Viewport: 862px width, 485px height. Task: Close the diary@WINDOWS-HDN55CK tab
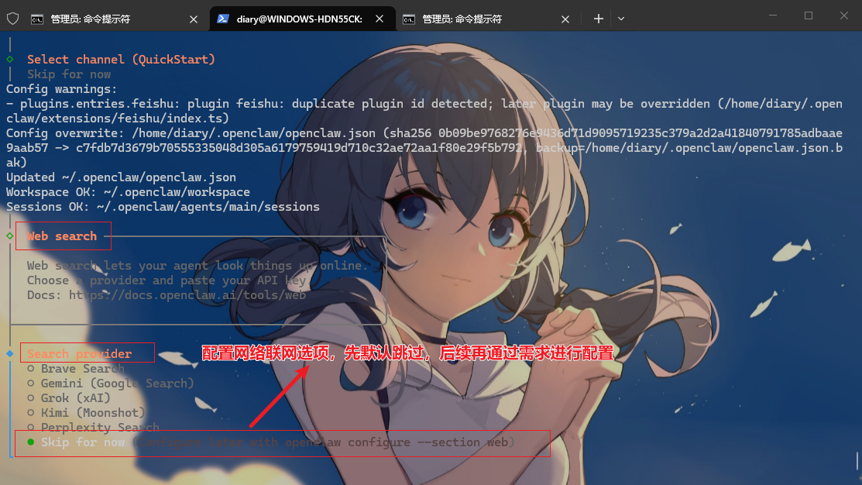379,19
